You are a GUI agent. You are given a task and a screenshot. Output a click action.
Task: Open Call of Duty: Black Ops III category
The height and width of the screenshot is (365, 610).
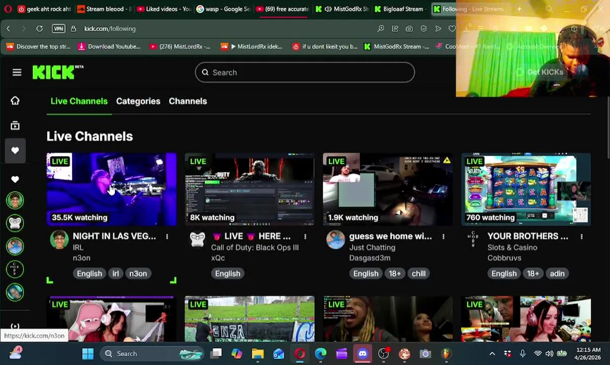pos(255,247)
